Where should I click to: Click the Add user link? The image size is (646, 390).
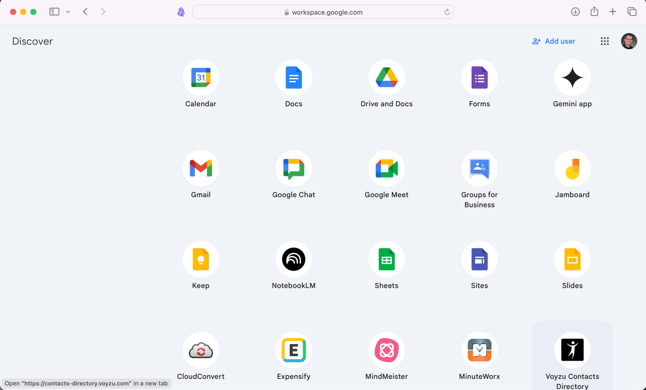[x=554, y=41]
